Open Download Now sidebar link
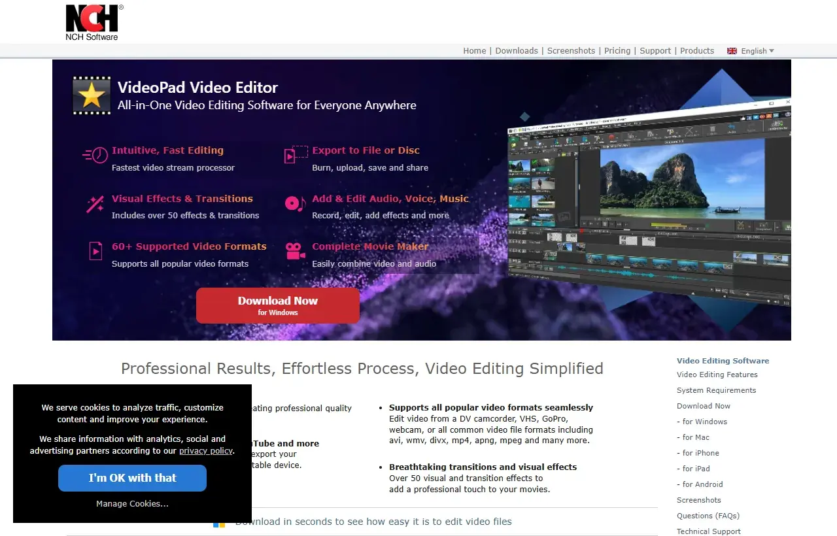This screenshot has height=536, width=837. [x=704, y=406]
